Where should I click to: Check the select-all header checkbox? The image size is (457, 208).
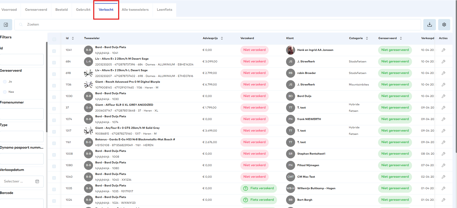tap(54, 39)
